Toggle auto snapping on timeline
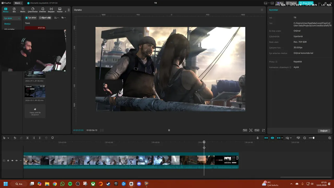Screen dimensions: 334x188 pyautogui.click(x=272, y=138)
